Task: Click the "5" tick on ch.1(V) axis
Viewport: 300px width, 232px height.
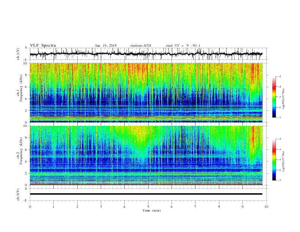Action: point(26,48)
